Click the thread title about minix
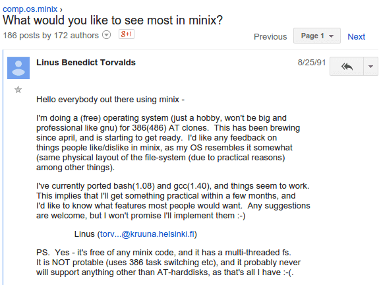The width and height of the screenshot is (381, 285). click(x=113, y=20)
